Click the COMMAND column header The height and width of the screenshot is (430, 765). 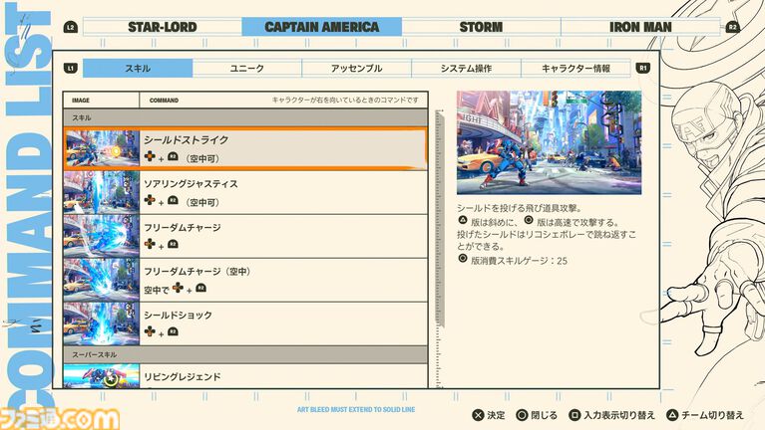(164, 101)
